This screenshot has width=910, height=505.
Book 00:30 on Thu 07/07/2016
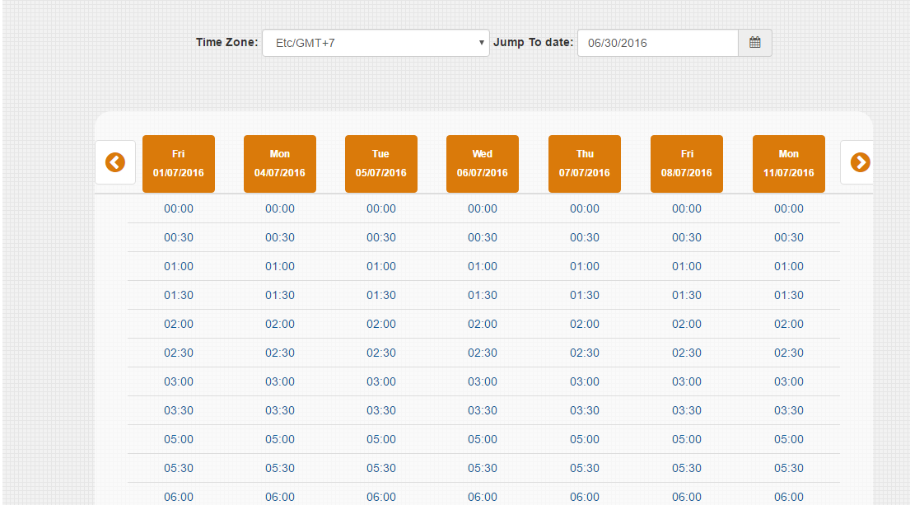point(585,237)
